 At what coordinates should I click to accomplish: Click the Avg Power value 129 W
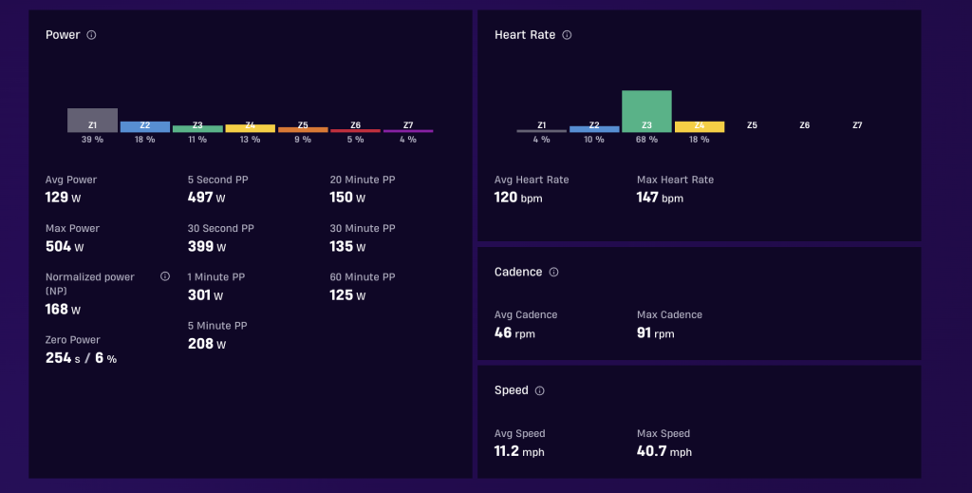click(x=63, y=198)
